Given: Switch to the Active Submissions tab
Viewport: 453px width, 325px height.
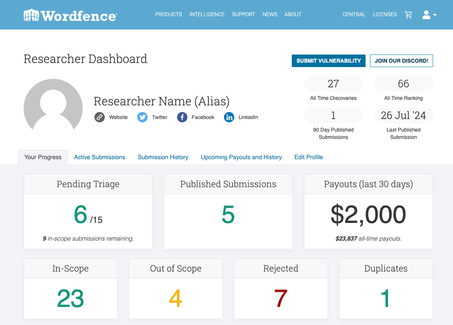Looking at the screenshot, I should pyautogui.click(x=99, y=157).
